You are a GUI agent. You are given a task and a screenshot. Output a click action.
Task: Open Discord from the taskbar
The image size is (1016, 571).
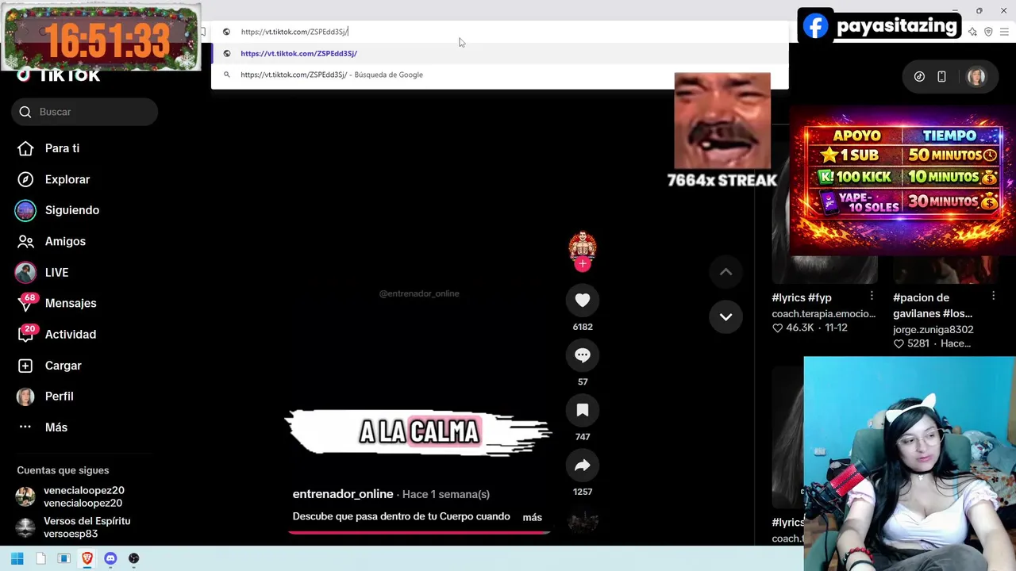pos(110,558)
